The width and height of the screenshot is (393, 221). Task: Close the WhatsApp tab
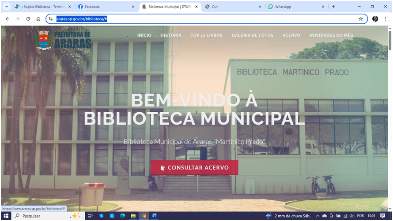[323, 7]
